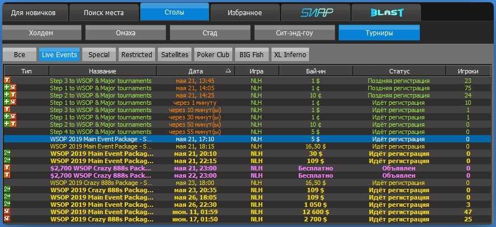This screenshot has width=496, height=227.
Task: Open the SNAP tab
Action: pyautogui.click(x=315, y=13)
